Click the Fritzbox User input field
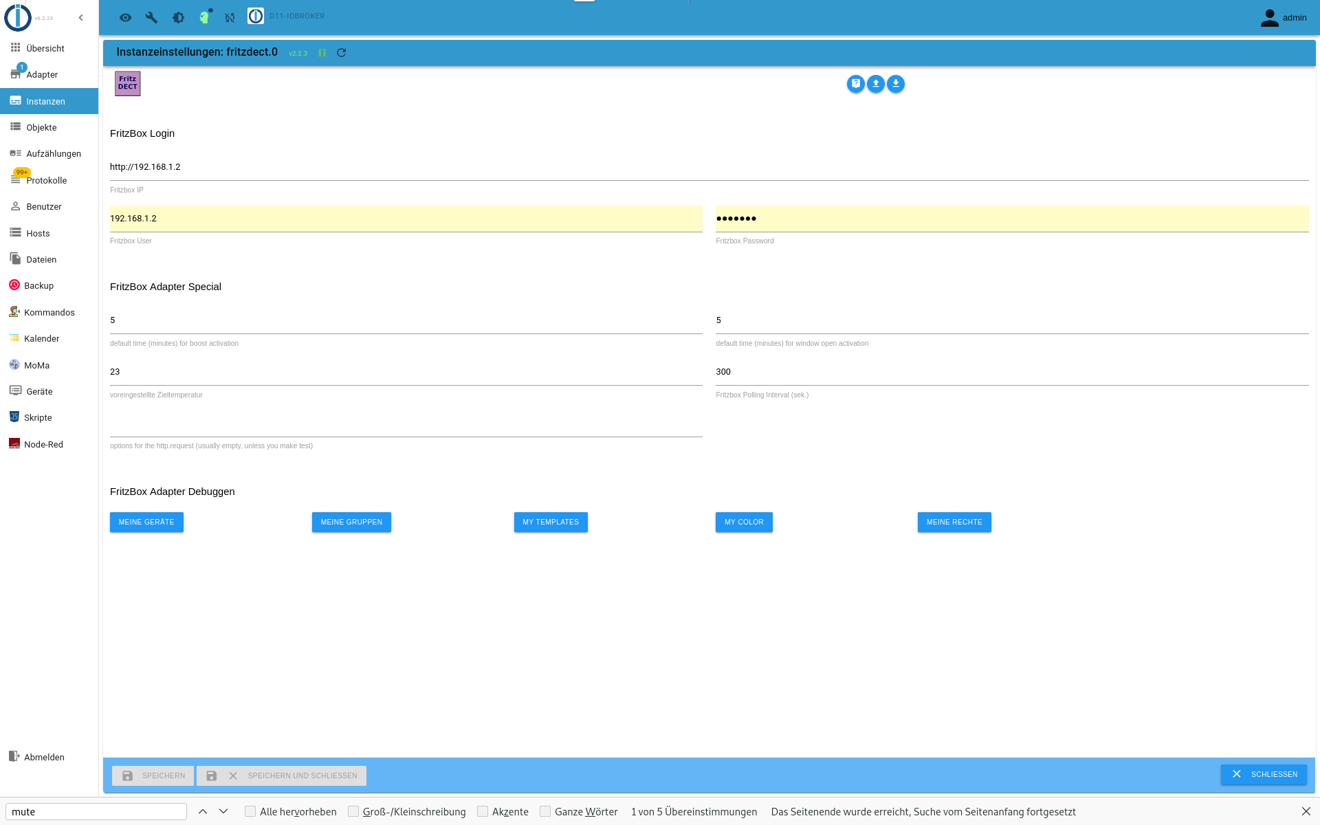The image size is (1320, 825). (406, 219)
